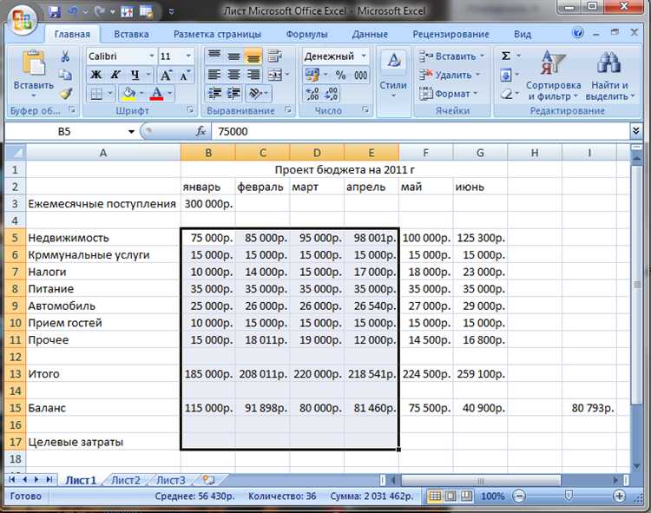Click the large Paste clipboard icon
The width and height of the screenshot is (651, 513).
pos(33,63)
